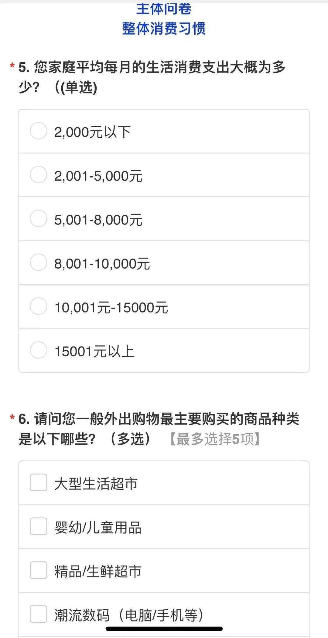Select 5,001-8,000元 radio option
The width and height of the screenshot is (328, 638).
38,218
